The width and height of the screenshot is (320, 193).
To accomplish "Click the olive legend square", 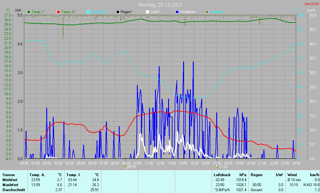I will point(207,12).
